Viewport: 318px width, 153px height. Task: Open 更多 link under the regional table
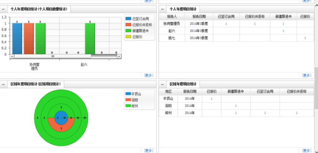(306, 150)
